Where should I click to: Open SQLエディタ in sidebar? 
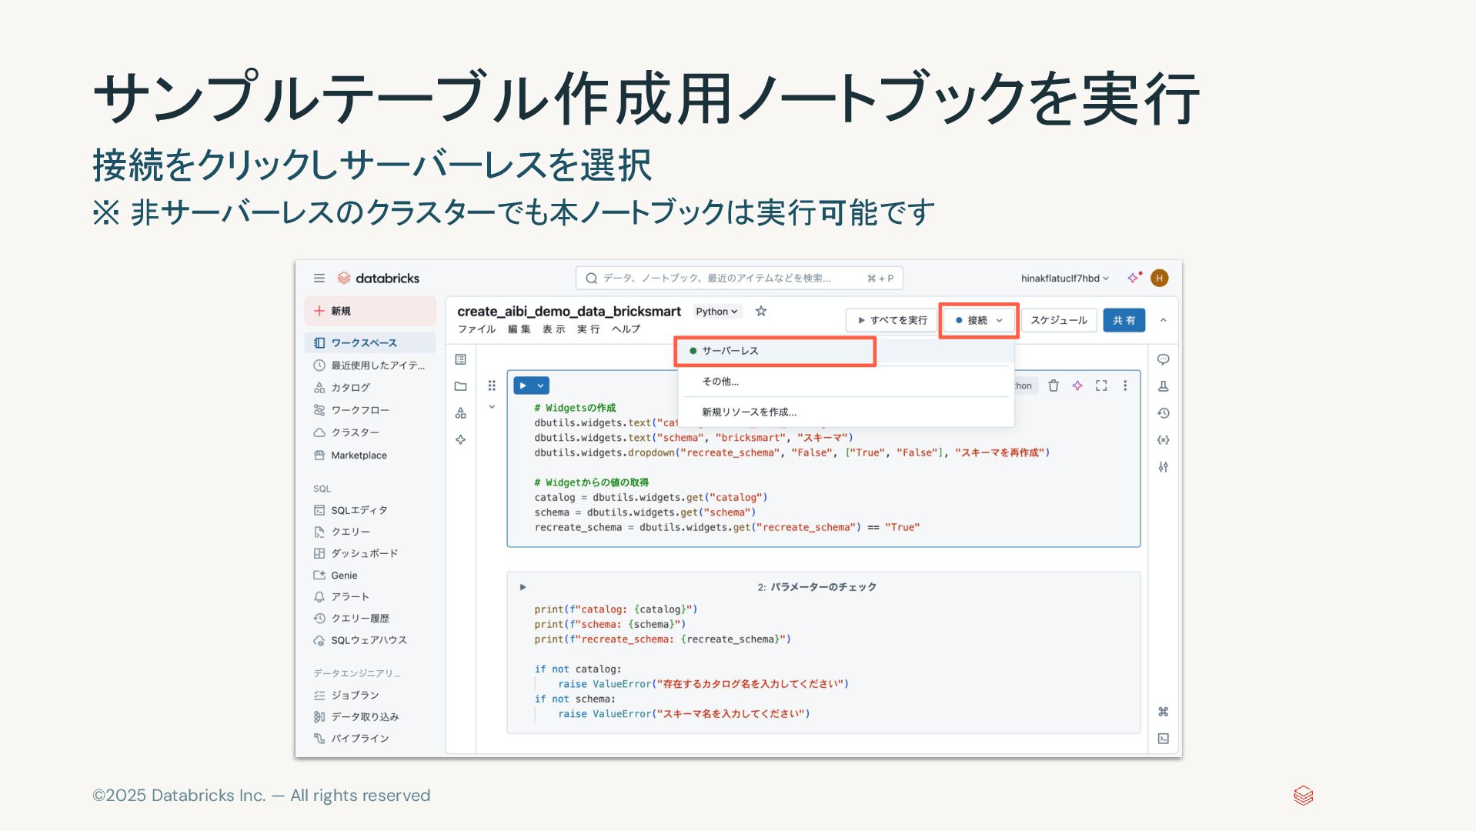tap(370, 510)
